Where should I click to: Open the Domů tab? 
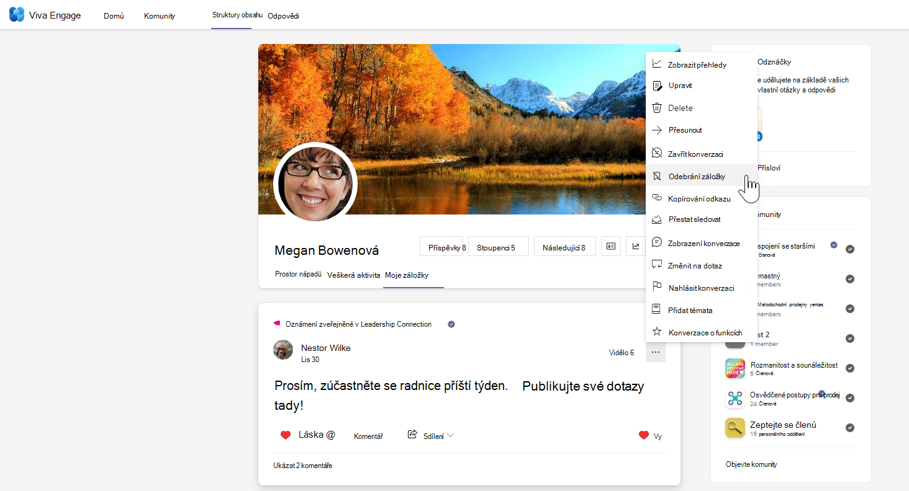[x=114, y=16]
